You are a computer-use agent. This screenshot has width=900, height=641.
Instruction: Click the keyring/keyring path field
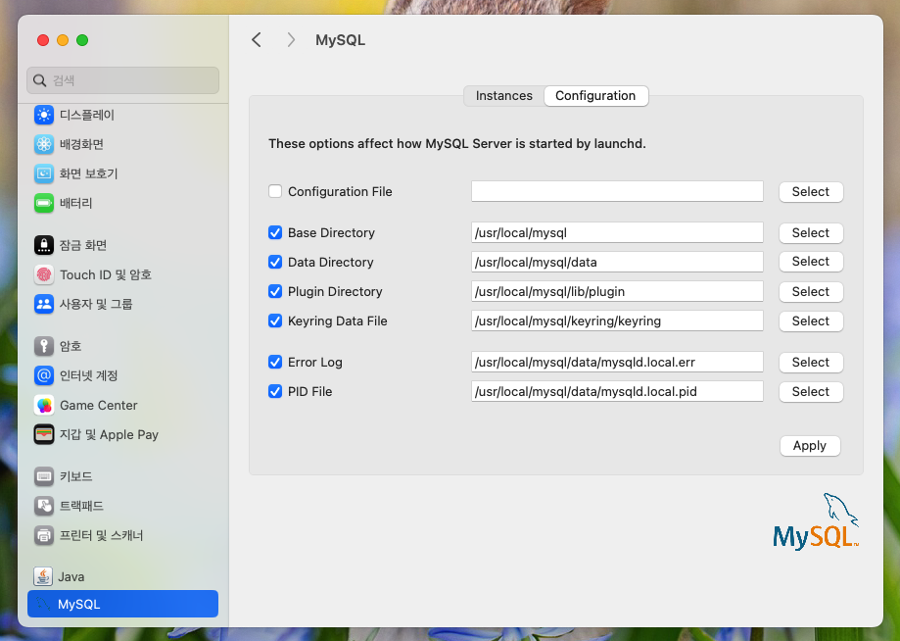(617, 320)
